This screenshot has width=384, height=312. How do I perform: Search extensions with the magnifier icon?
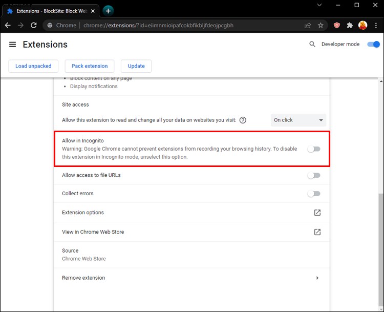312,44
